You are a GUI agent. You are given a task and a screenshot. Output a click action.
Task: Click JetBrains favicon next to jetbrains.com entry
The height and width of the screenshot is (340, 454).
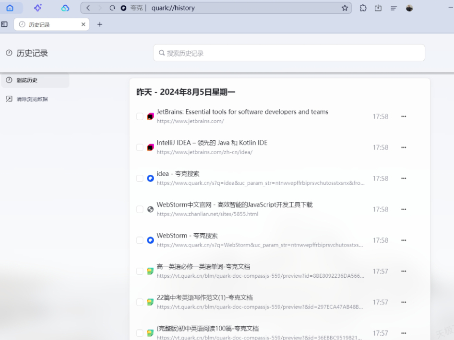150,116
